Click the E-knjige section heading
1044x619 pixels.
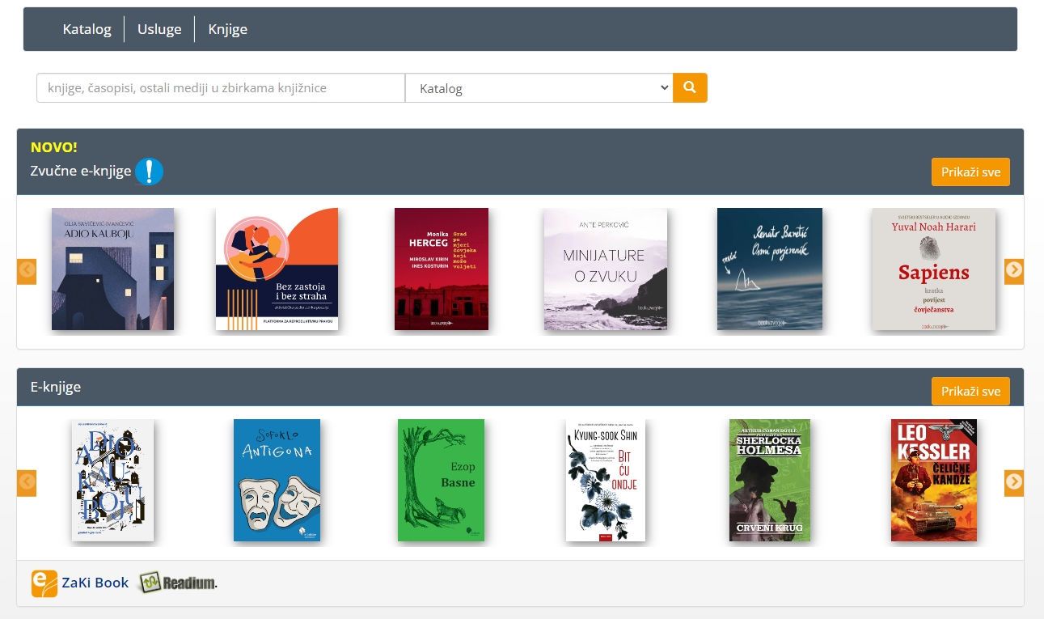point(56,387)
